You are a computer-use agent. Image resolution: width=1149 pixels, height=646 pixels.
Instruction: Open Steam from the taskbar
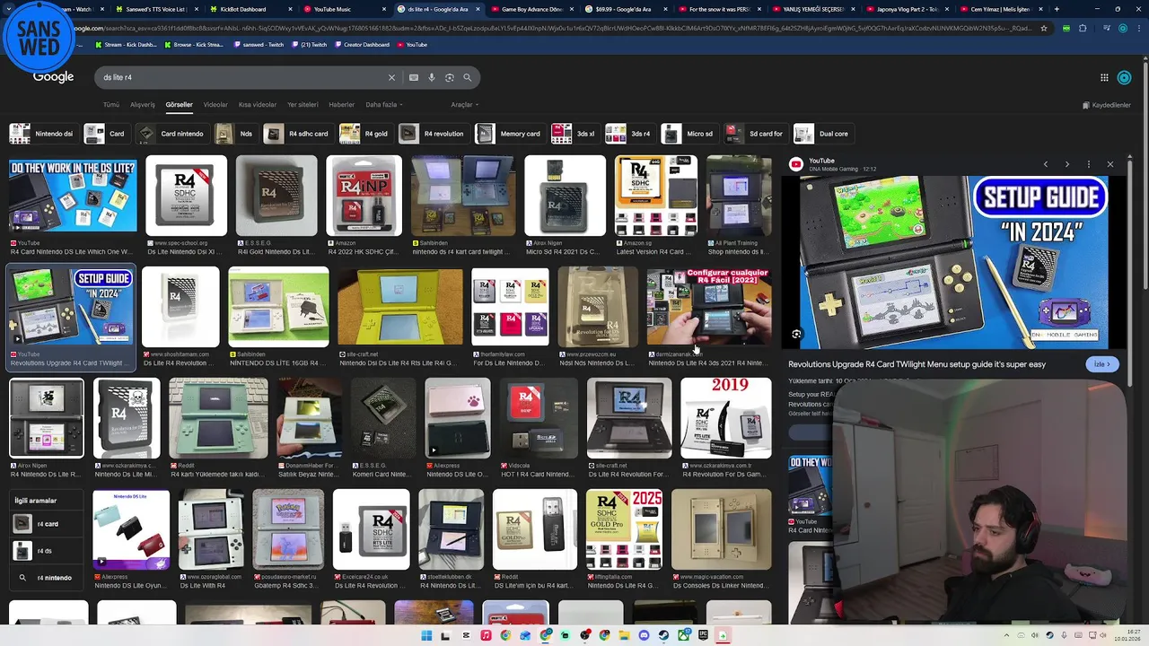pos(663,635)
